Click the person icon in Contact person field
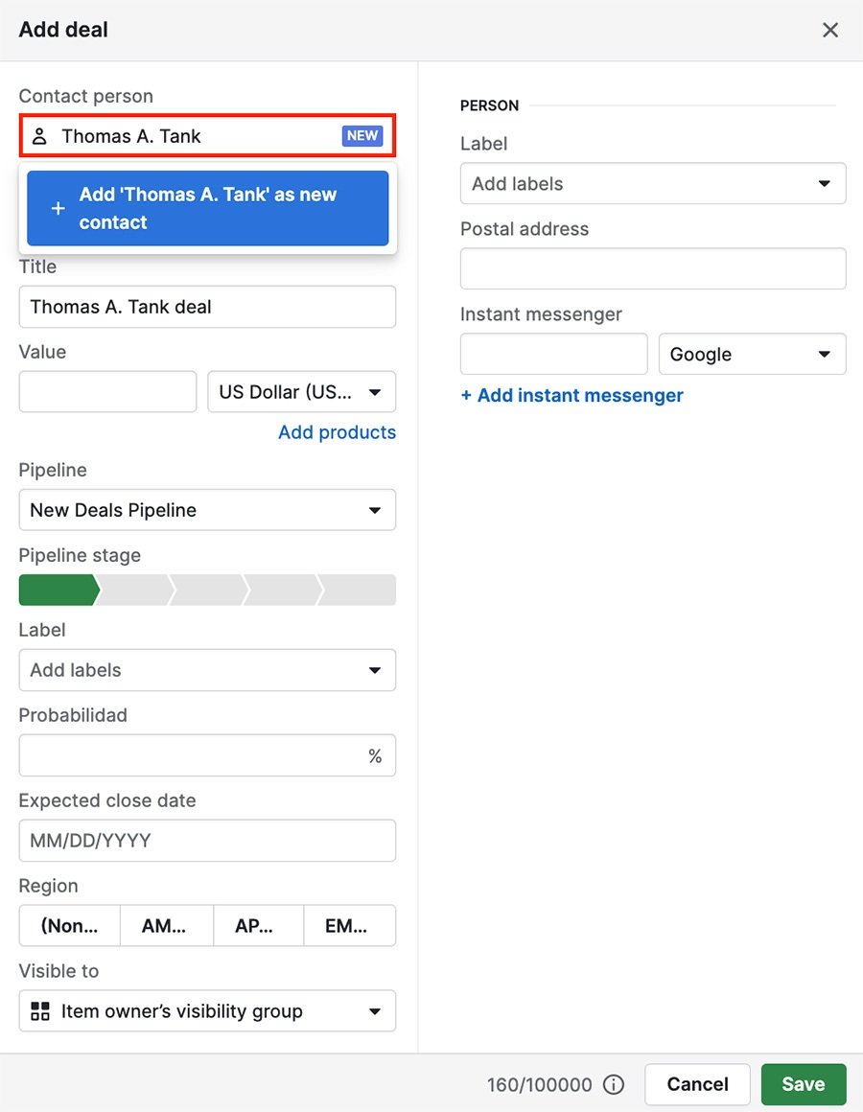This screenshot has width=863, height=1112. (x=38, y=135)
